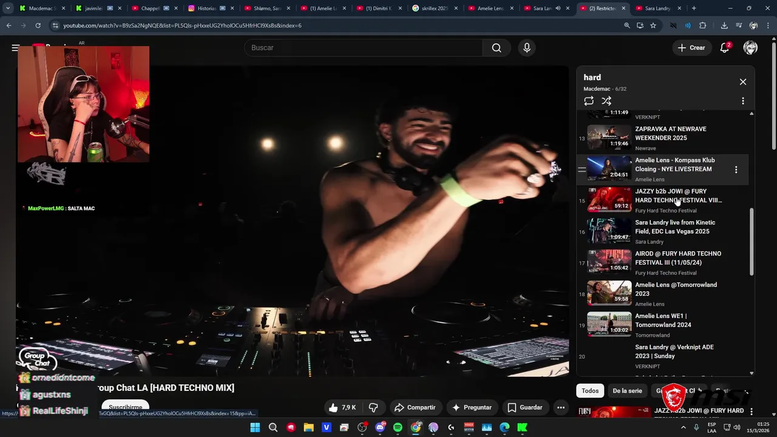
Task: Open the account avatar menu
Action: tap(750, 48)
